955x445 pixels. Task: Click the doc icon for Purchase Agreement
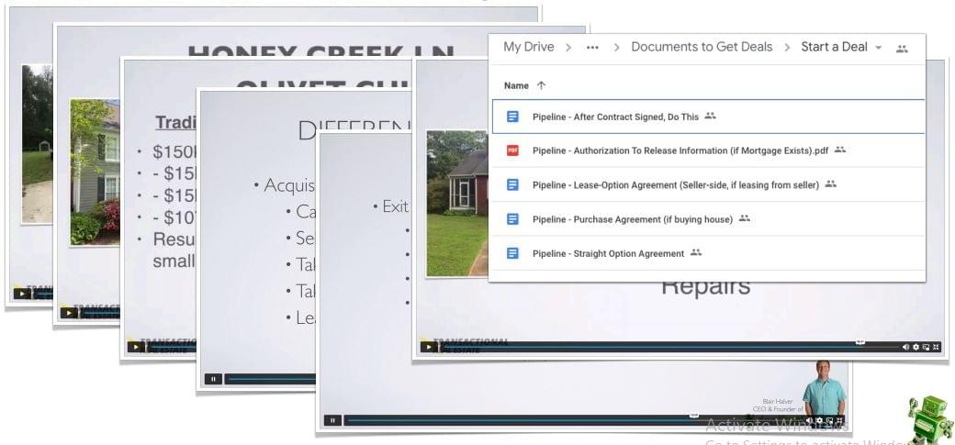tap(512, 218)
